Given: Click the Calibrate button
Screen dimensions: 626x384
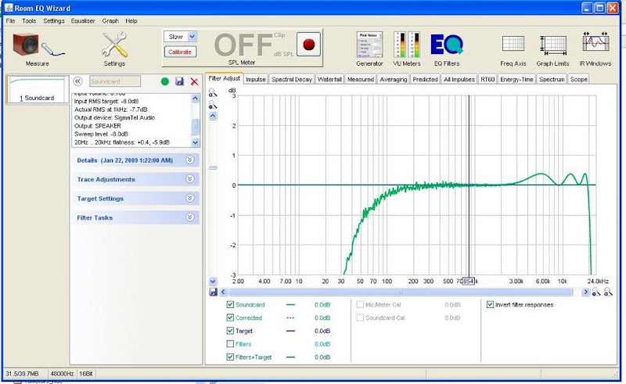Looking at the screenshot, I should click(x=181, y=52).
